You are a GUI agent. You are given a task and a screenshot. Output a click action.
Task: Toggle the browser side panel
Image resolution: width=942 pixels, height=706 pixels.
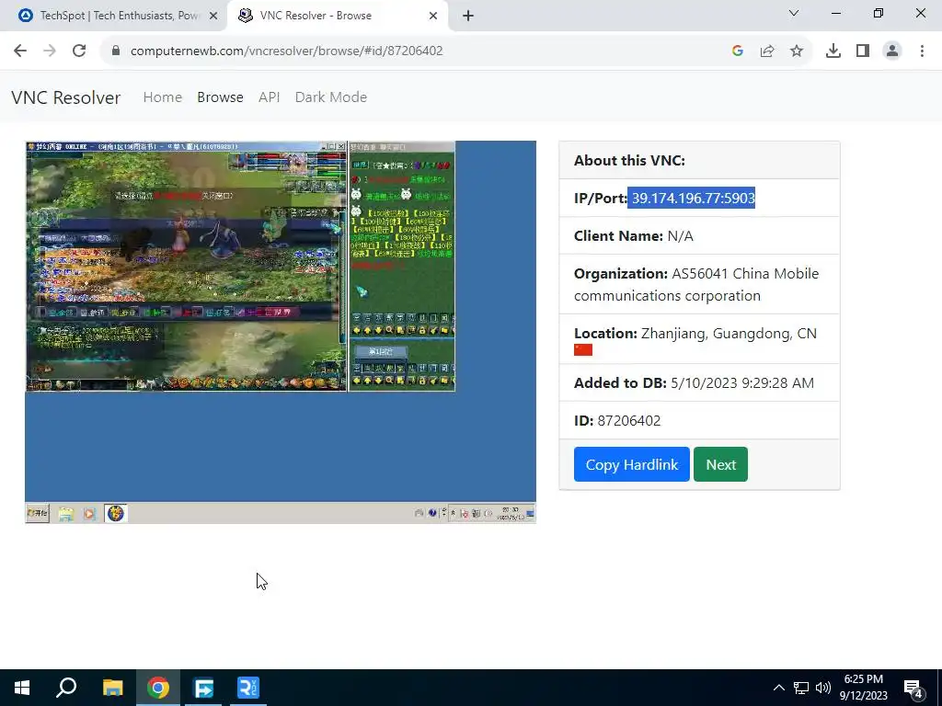(863, 51)
